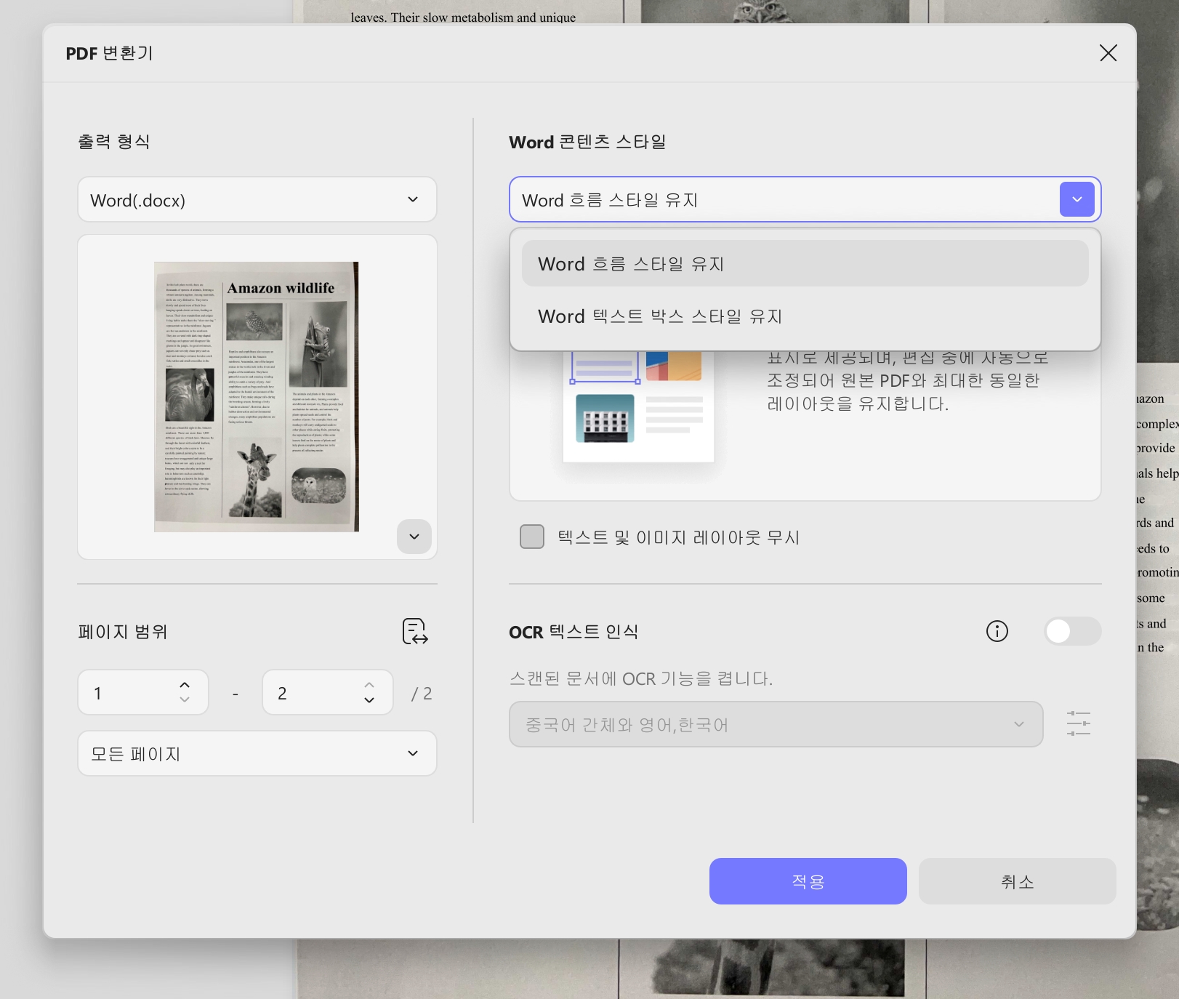The width and height of the screenshot is (1179, 999).
Task: Check 텍스트 및 이미지 레이아웃 무시 checkbox
Action: coord(532,537)
